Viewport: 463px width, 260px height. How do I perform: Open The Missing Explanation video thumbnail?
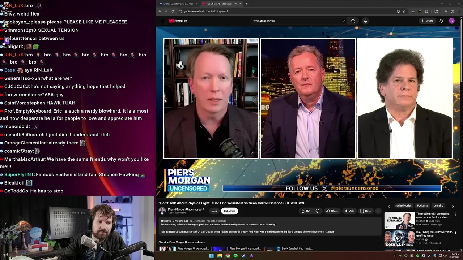click(x=399, y=220)
